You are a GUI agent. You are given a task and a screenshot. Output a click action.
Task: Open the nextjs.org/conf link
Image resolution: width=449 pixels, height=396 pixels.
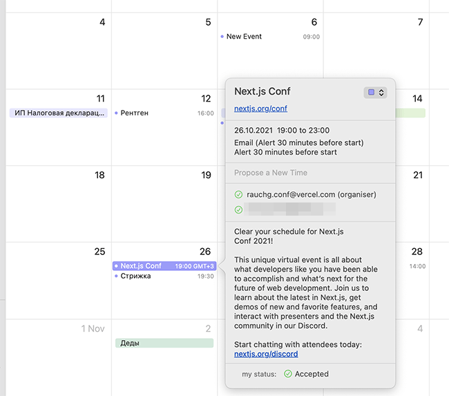click(260, 109)
